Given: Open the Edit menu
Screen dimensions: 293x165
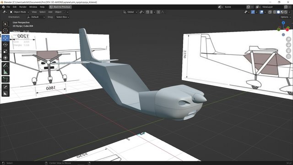Looking at the screenshot, I should tap(15, 7).
